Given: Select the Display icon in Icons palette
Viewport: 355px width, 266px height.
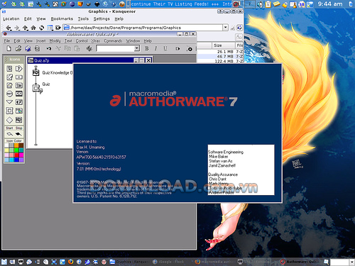Looking at the screenshot, I should coord(9,69).
